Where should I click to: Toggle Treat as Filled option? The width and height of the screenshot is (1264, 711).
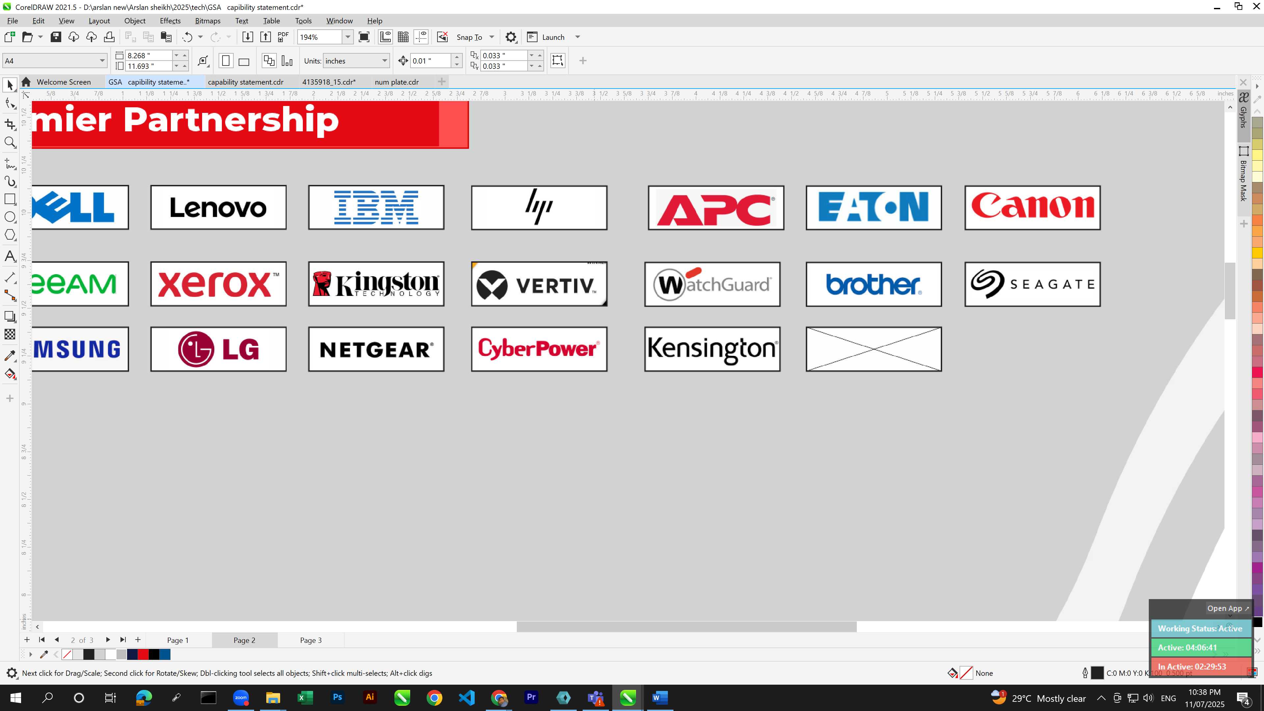pyautogui.click(x=557, y=61)
